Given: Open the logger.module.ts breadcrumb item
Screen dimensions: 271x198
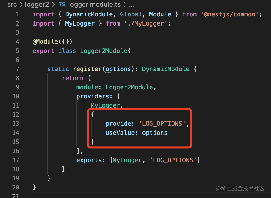Looking at the screenshot, I should point(94,5).
